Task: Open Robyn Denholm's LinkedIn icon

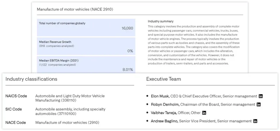Action: (259, 105)
